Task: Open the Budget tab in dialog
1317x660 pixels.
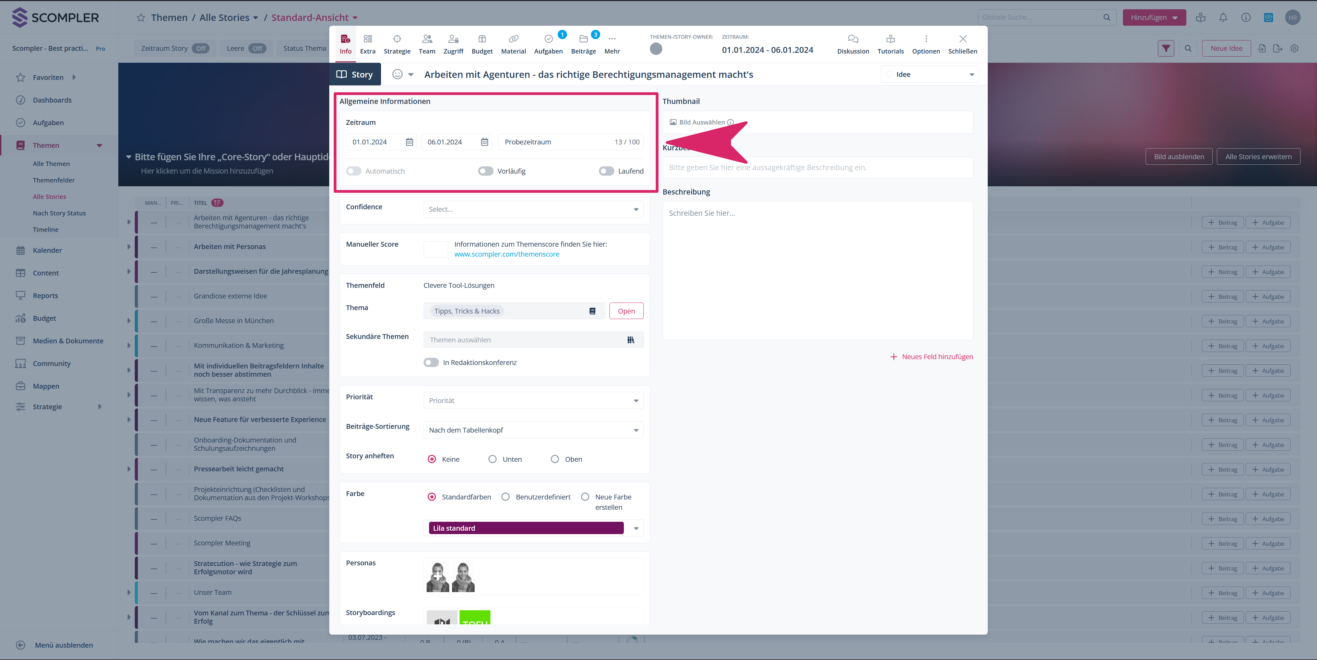Action: click(x=482, y=44)
